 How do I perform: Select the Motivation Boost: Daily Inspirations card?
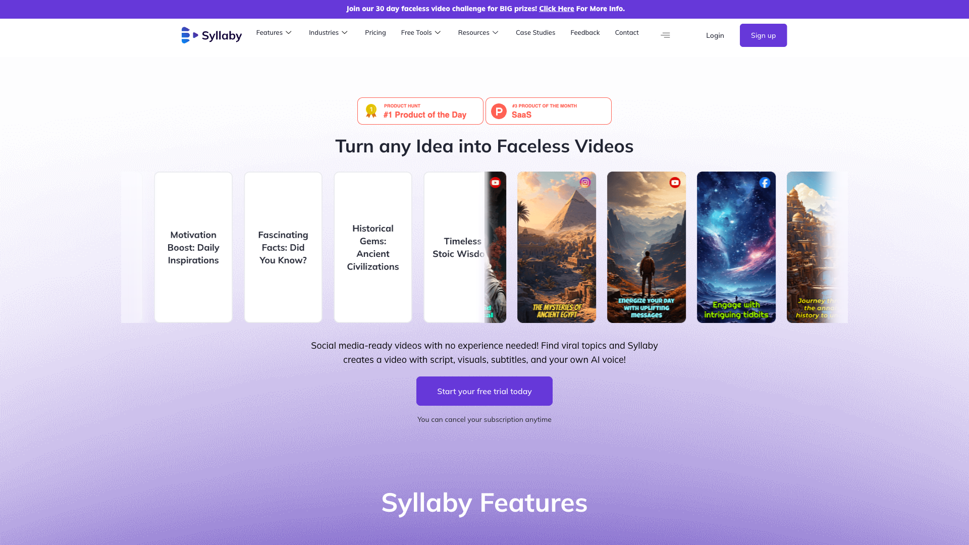click(193, 247)
